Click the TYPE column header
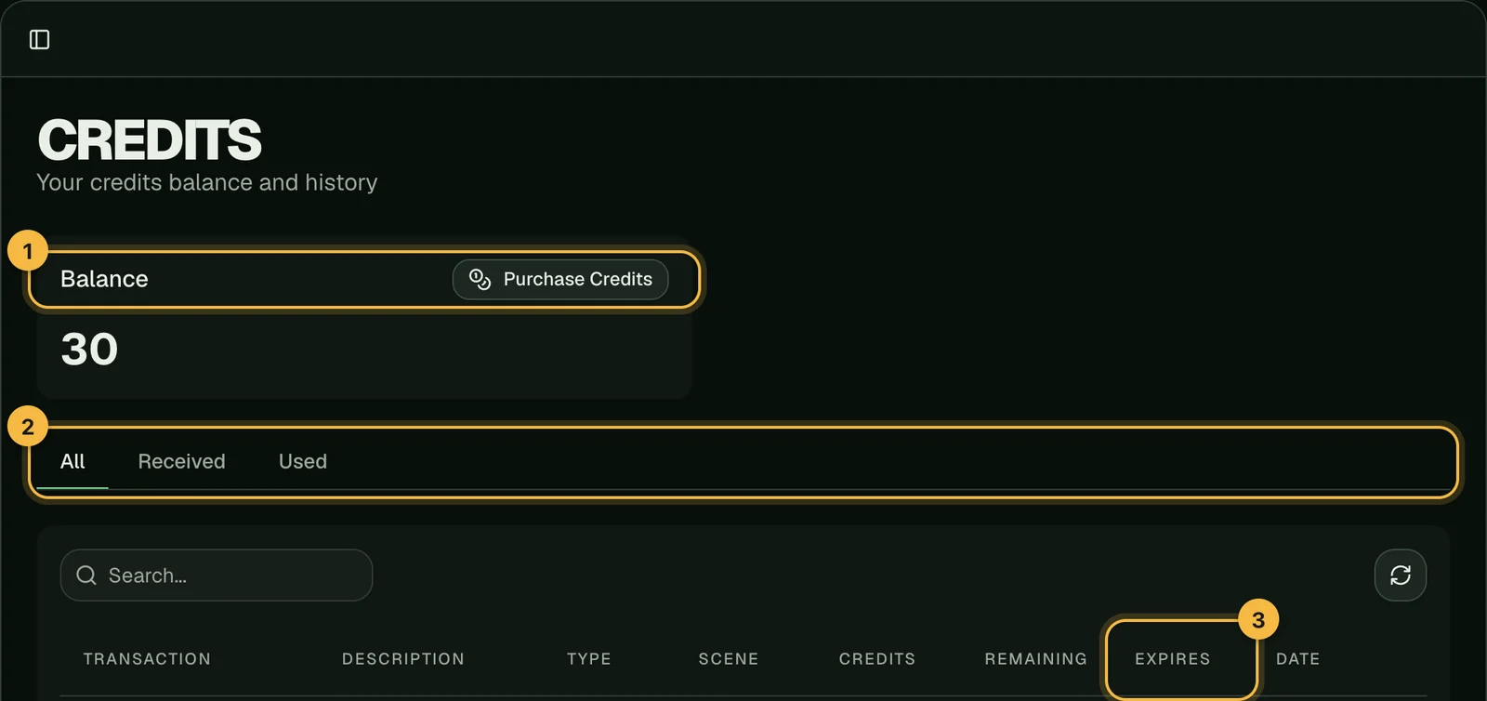The width and height of the screenshot is (1487, 701). point(589,658)
